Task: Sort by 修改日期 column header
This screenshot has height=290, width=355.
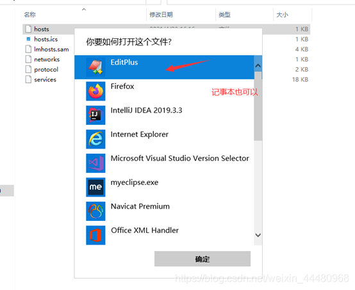Action: pos(161,15)
